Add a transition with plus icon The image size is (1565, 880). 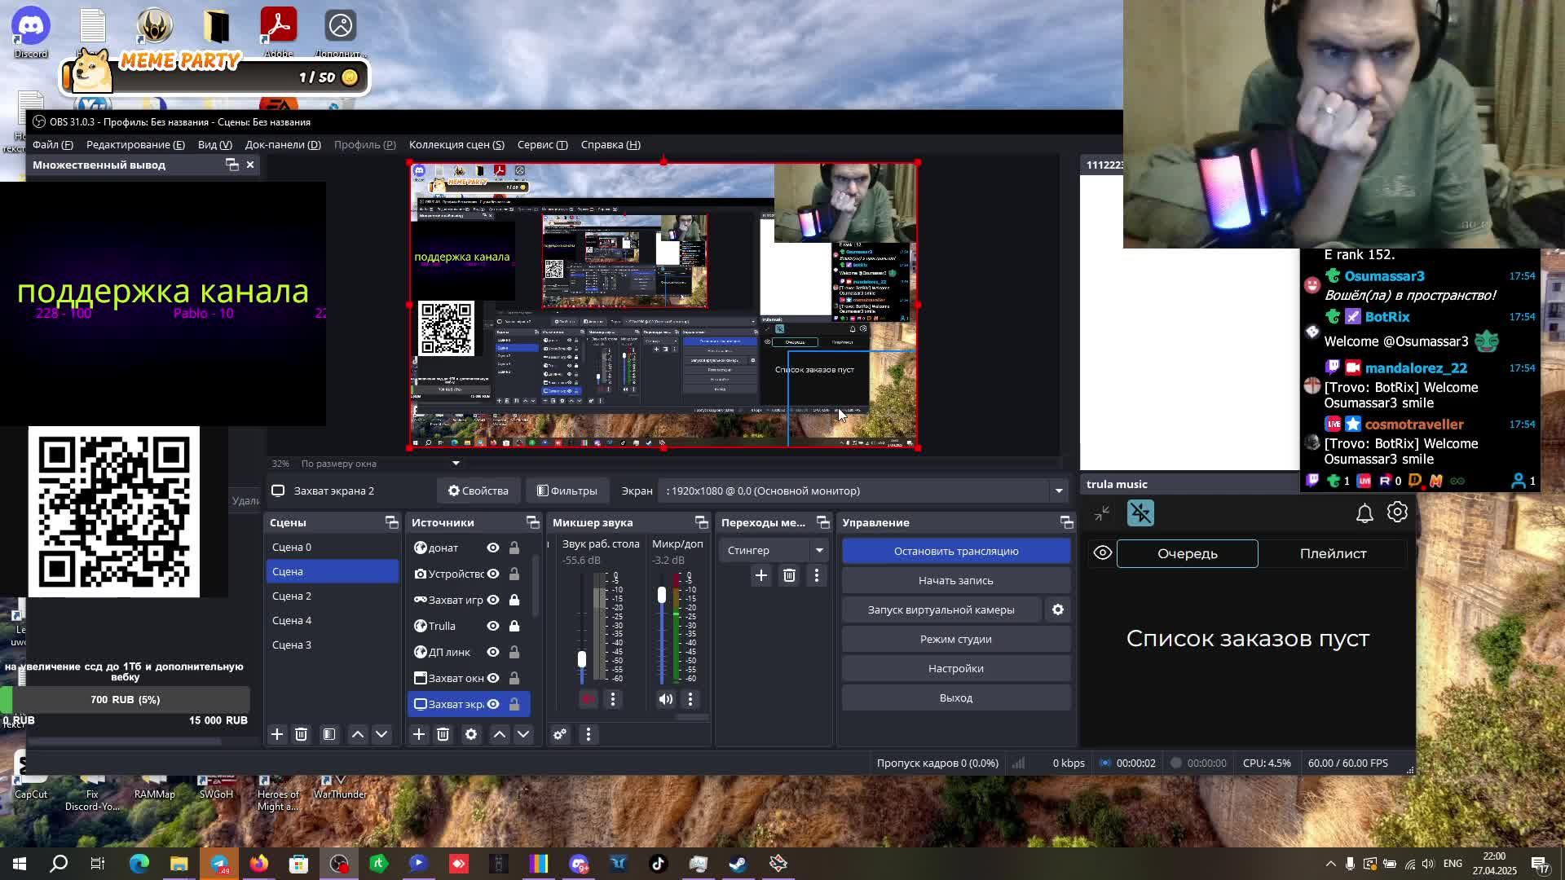click(760, 576)
